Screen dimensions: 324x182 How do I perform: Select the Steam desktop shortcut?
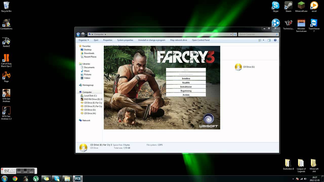[288, 7]
